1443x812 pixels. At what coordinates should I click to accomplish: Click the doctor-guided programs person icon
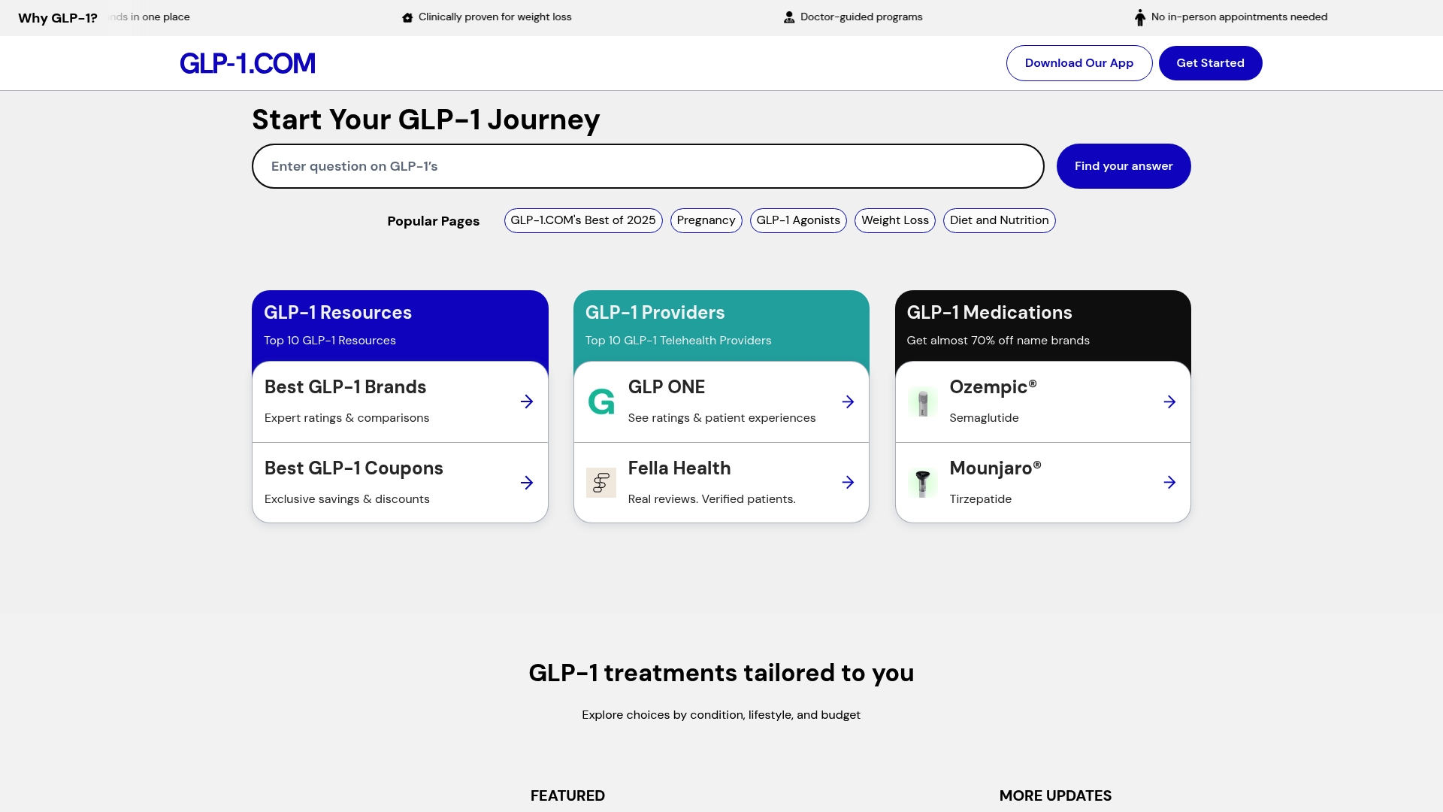pyautogui.click(x=789, y=17)
